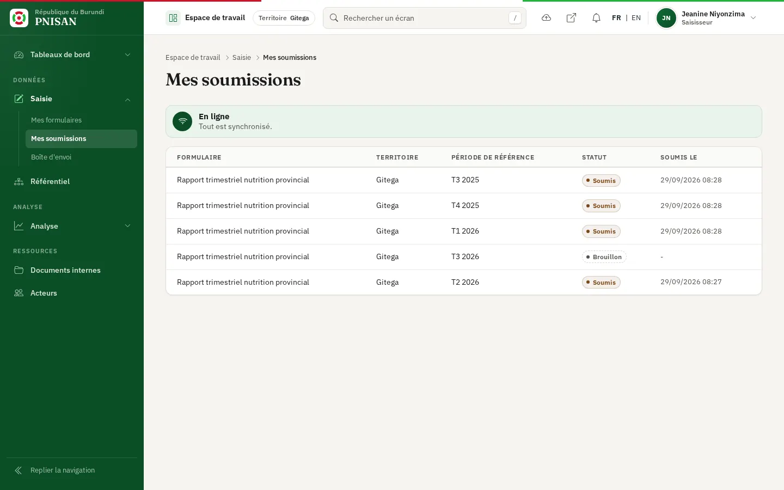Click Replier la navigation text

click(63, 470)
